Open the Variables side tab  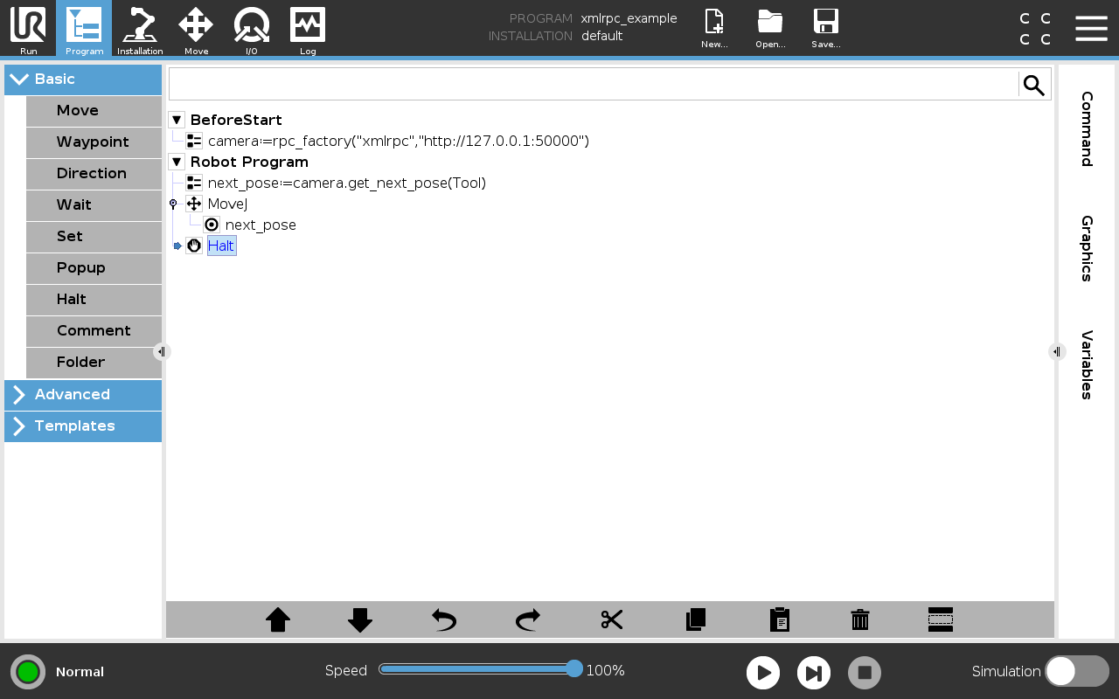coord(1087,364)
